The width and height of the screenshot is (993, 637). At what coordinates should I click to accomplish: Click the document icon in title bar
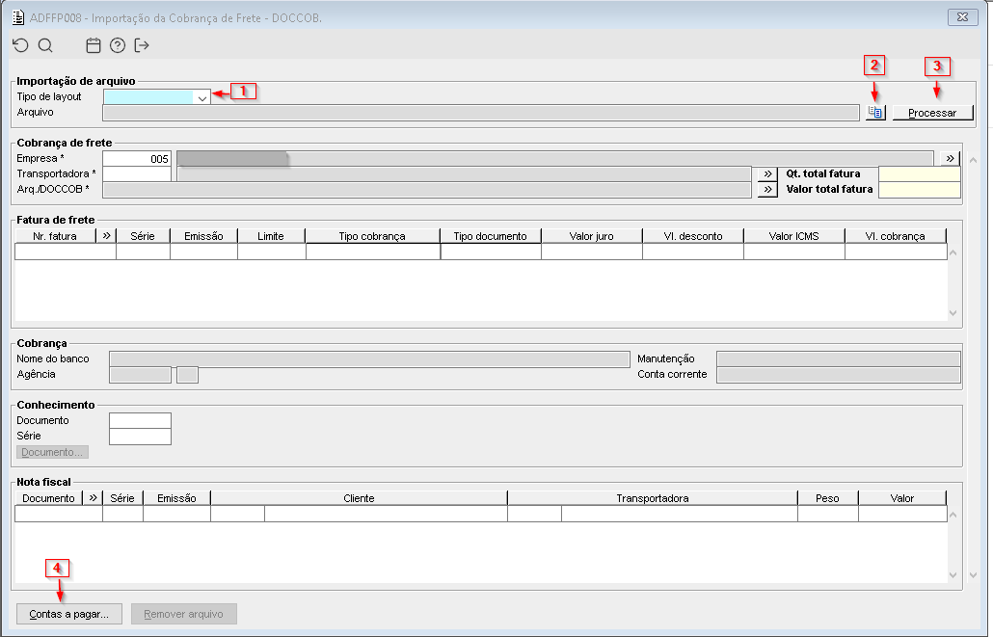18,17
